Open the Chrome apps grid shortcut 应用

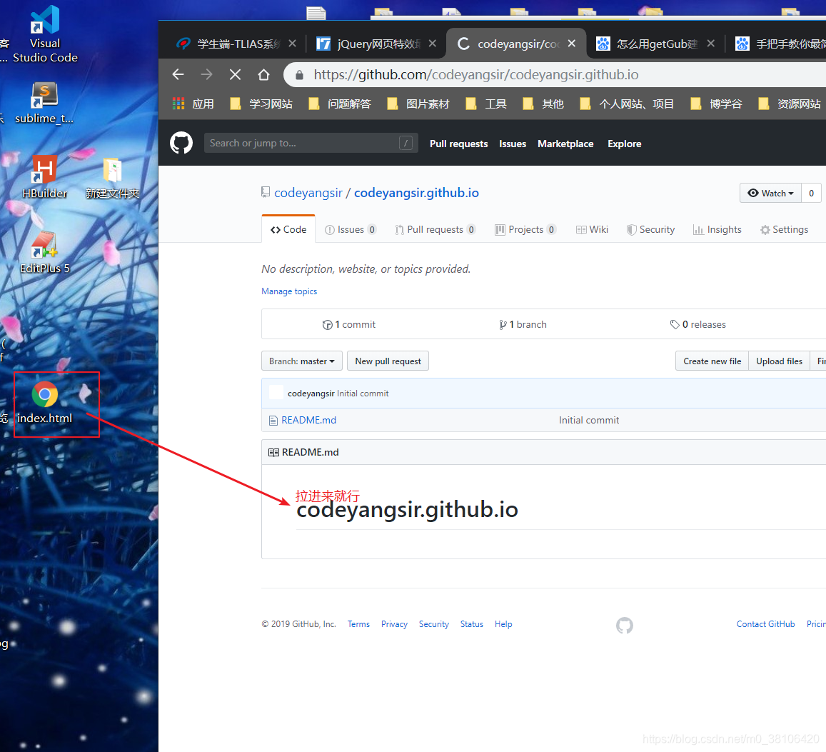(x=193, y=104)
